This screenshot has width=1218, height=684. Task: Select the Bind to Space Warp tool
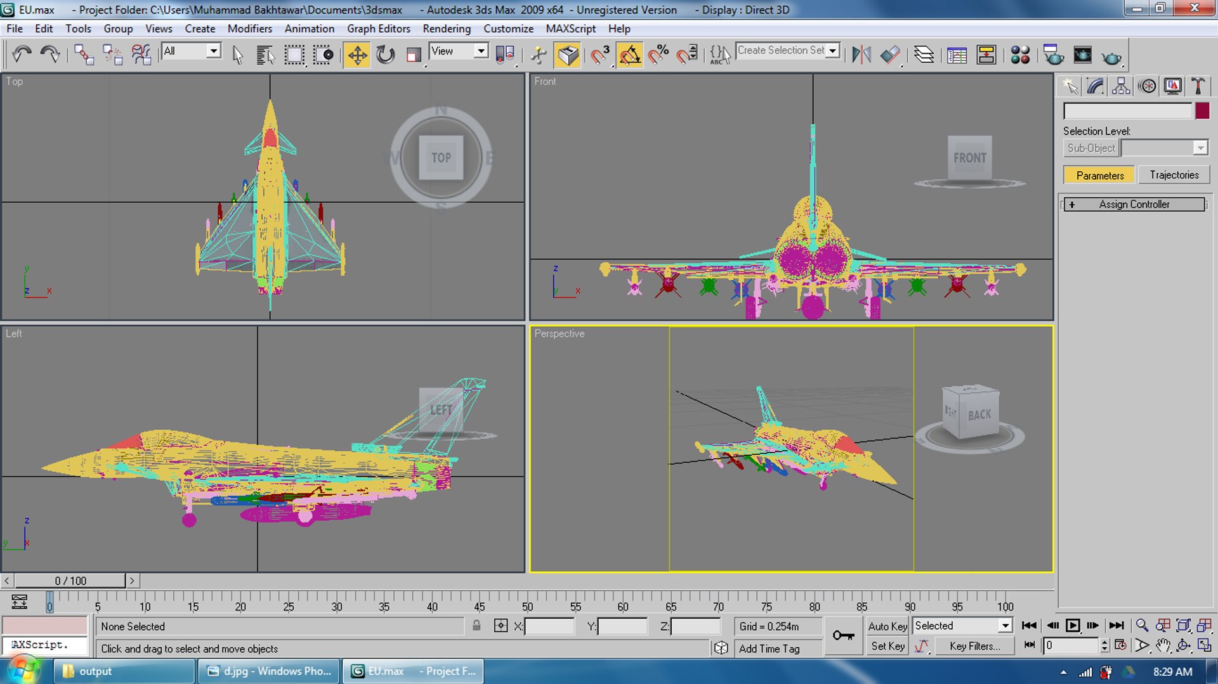(141, 55)
